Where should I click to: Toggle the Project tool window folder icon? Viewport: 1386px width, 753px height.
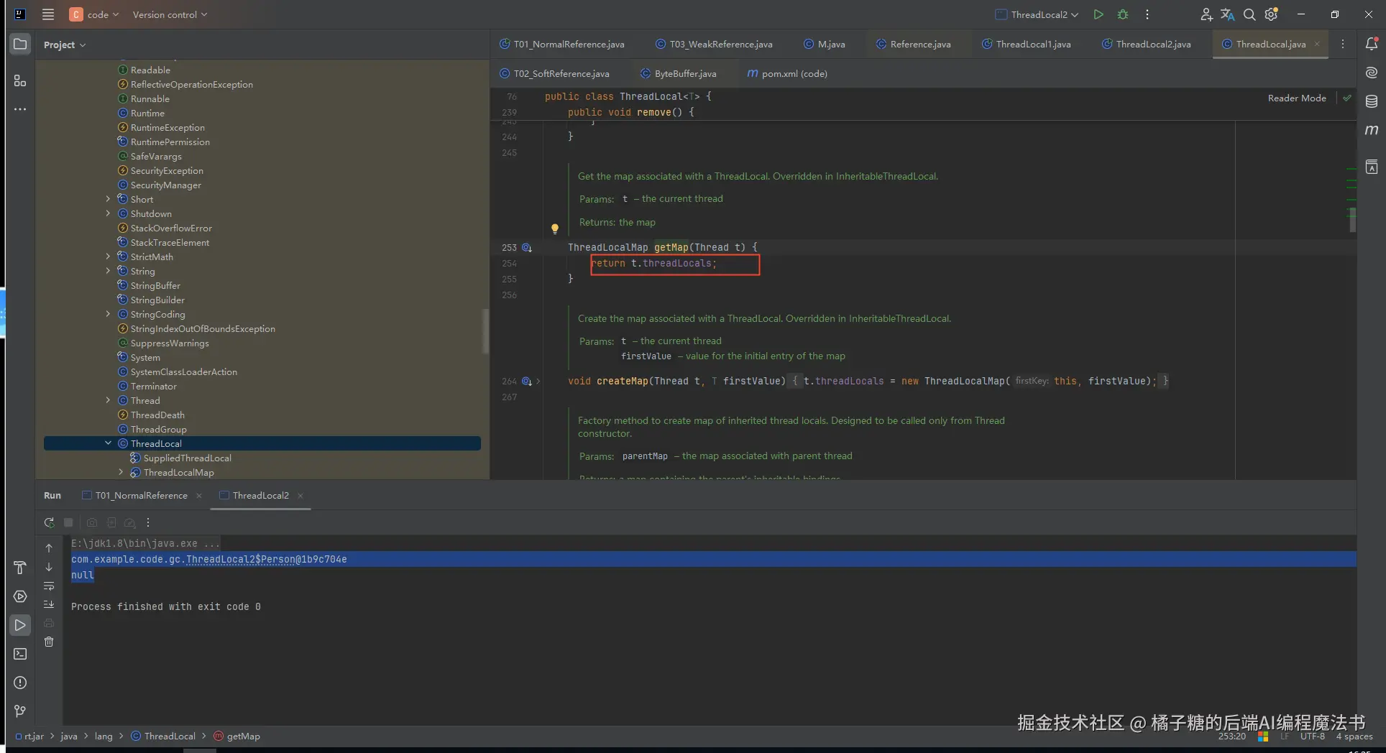tap(20, 44)
